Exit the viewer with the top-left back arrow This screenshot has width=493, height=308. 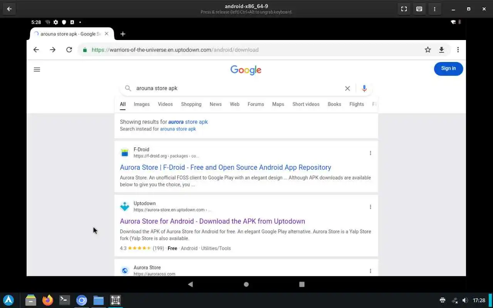(9, 9)
